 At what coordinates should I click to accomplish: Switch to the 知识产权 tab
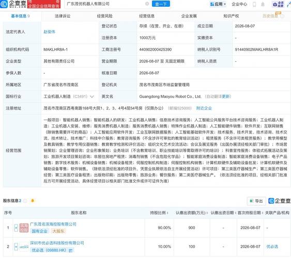coord(231,16)
